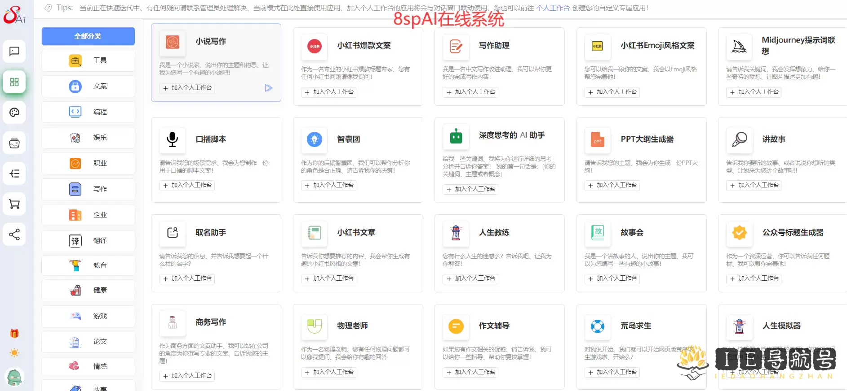Screen dimensions: 847x391
Task: Add PPT大纲生成器 to personal workbench
Action: tap(612, 185)
